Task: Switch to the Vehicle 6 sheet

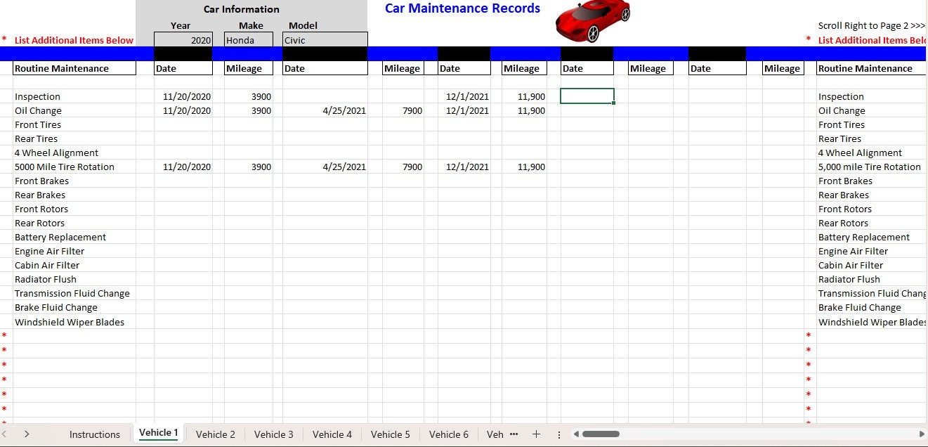Action: pos(448,434)
